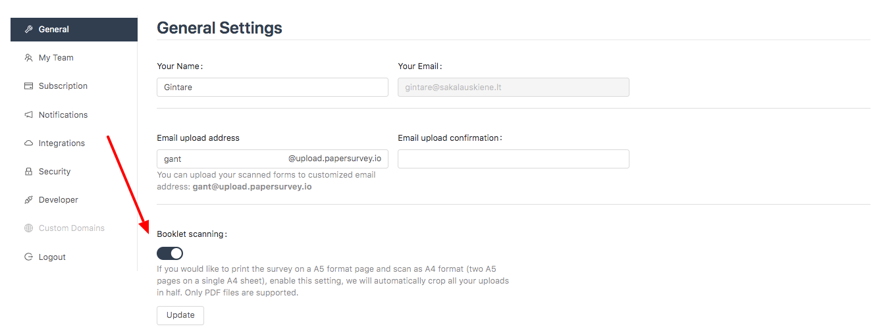Image resolution: width=881 pixels, height=333 pixels.
Task: Click the disabled Your Email field
Action: pos(514,88)
